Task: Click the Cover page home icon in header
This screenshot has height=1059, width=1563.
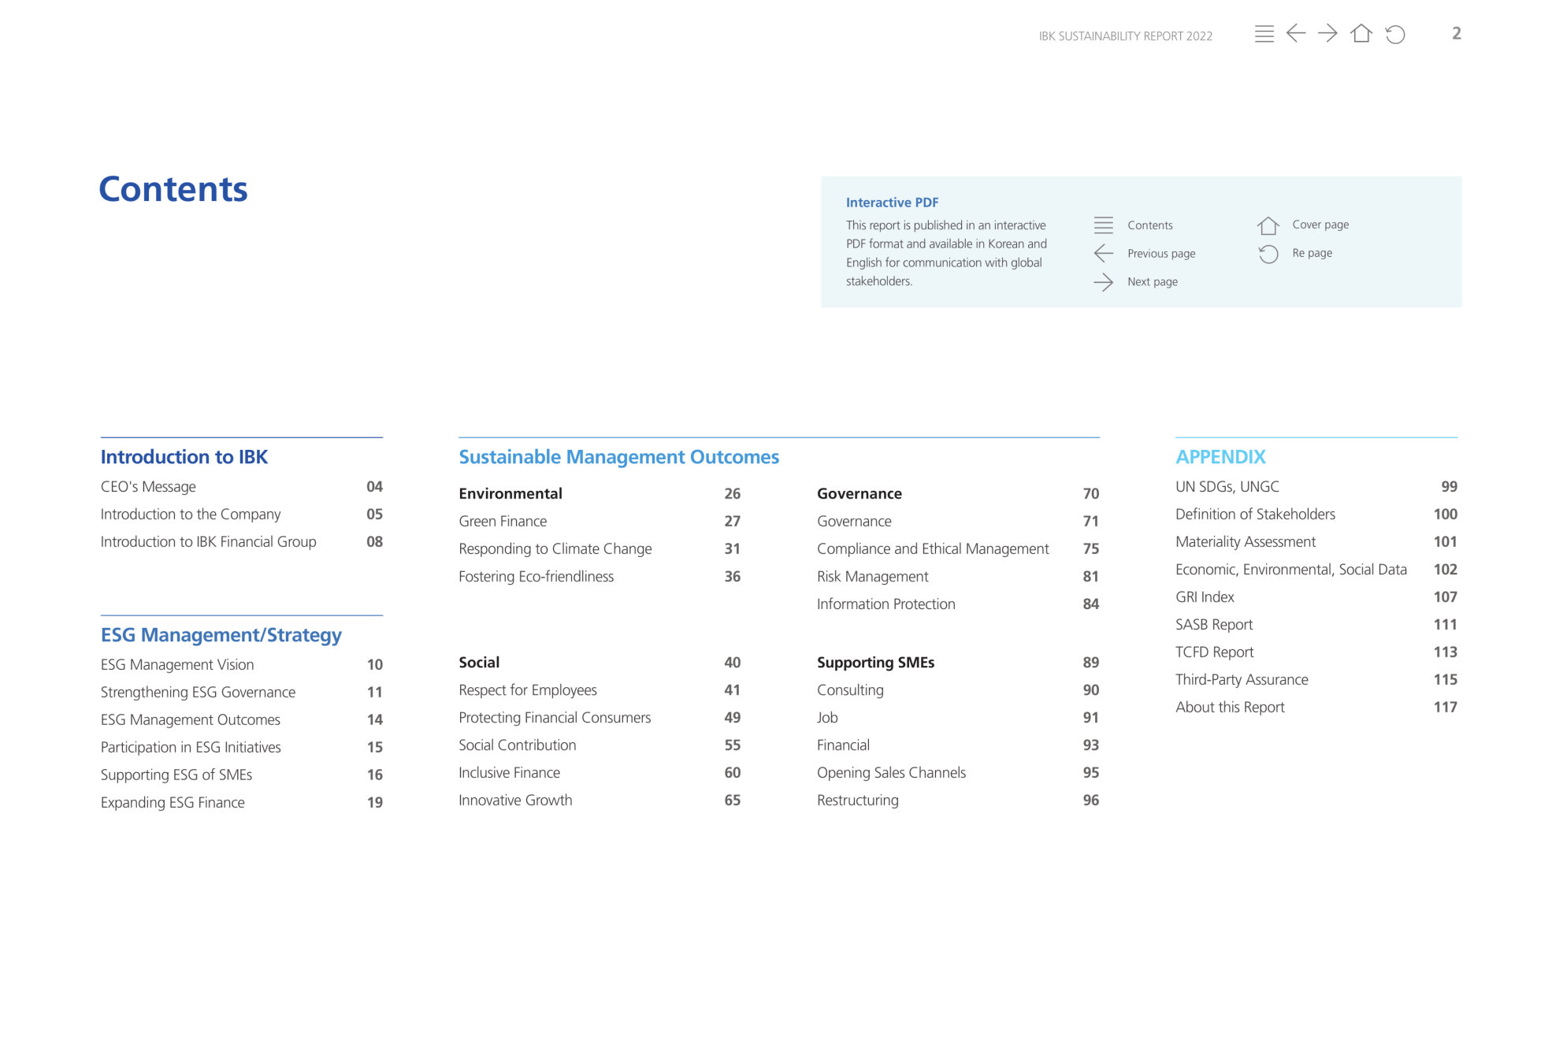Action: pyautogui.click(x=1361, y=33)
